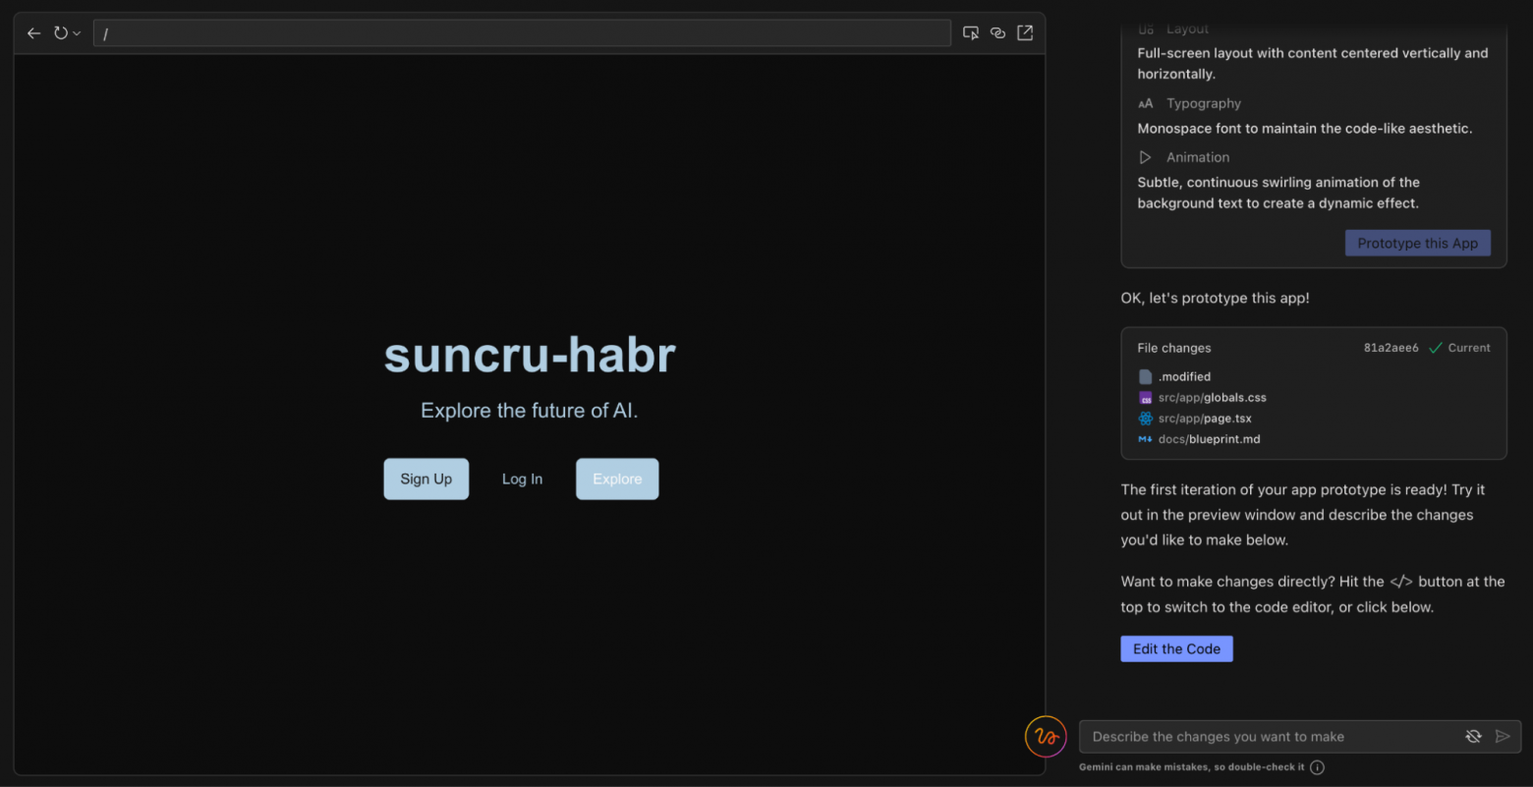Reload the app preview
This screenshot has height=787, width=1533.
point(61,33)
